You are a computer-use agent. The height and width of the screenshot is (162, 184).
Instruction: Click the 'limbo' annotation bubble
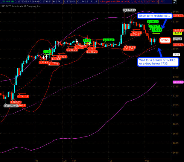165,40
